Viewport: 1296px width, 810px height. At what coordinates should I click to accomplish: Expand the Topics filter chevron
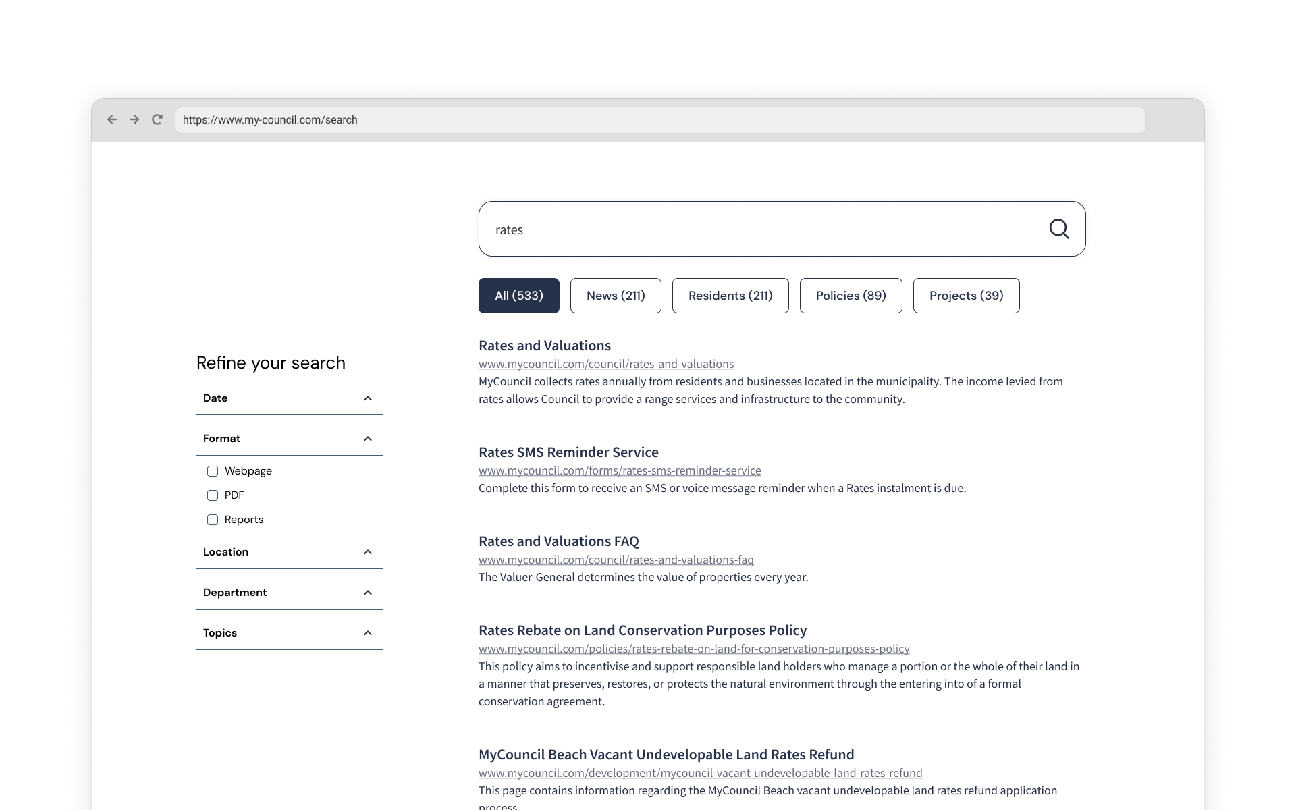pos(368,633)
